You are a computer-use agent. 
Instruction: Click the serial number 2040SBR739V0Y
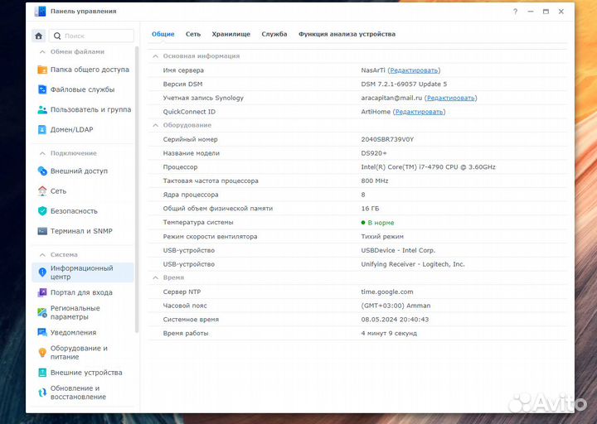(x=387, y=139)
